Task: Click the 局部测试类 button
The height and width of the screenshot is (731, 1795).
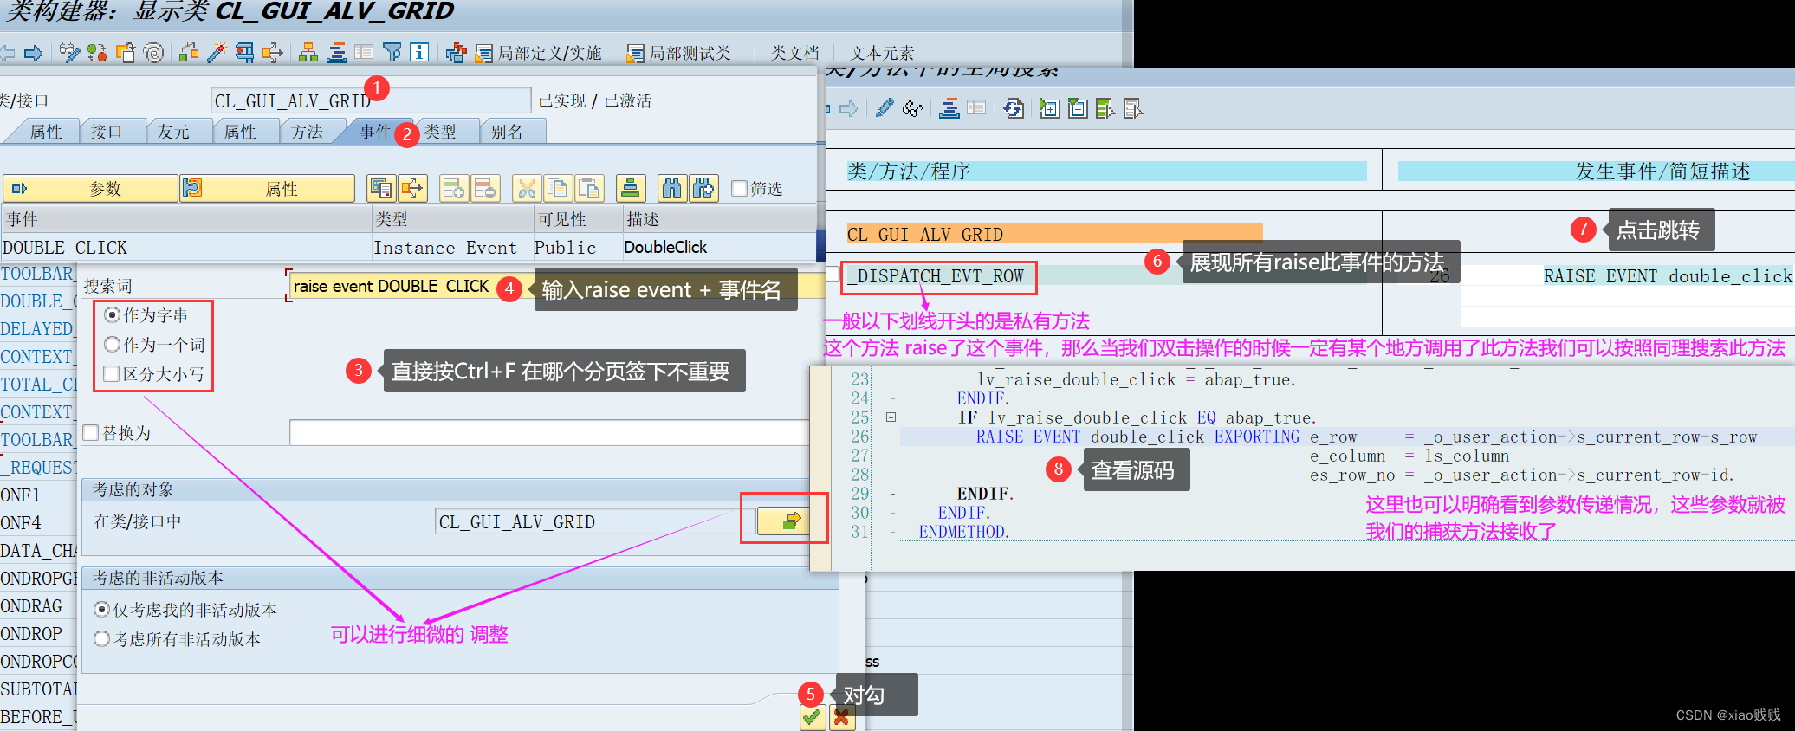Action: 680,54
